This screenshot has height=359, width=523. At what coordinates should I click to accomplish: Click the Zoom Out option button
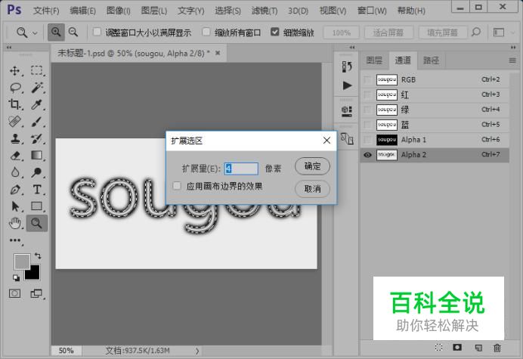73,32
